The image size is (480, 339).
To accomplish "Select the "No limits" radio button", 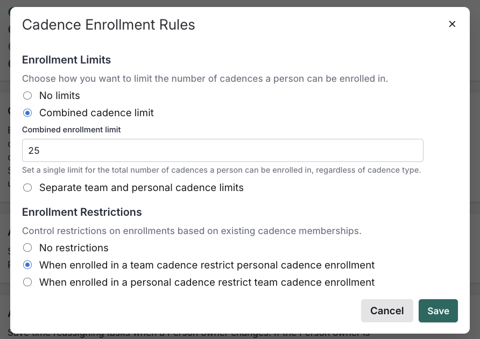I will tap(27, 96).
